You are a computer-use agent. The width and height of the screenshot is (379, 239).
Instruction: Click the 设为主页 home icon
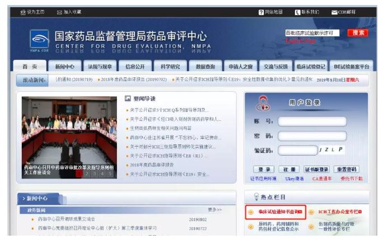[x=23, y=12]
